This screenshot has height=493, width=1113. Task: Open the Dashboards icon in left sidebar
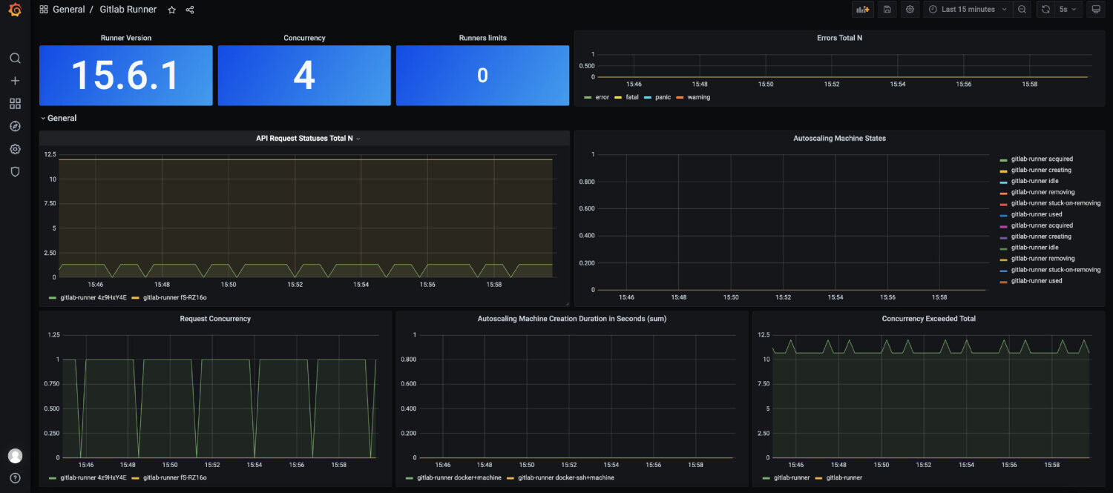tap(15, 104)
